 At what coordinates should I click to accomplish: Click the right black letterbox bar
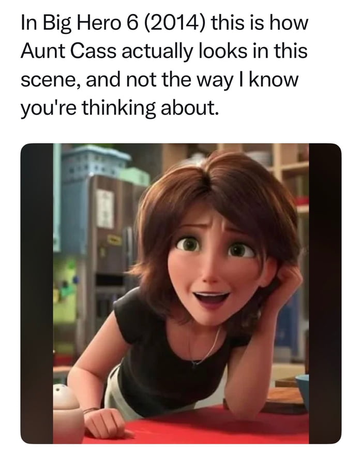[x=325, y=293]
